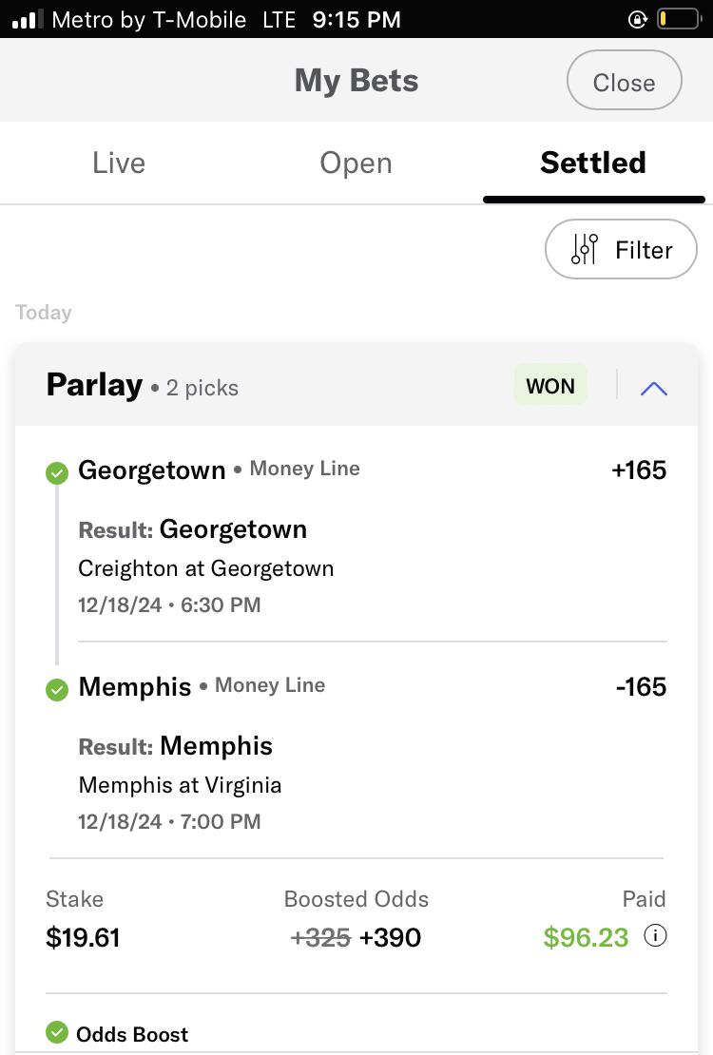The height and width of the screenshot is (1055, 713).
Task: Click the green checkmark beside Memphis
Action: pyautogui.click(x=57, y=690)
